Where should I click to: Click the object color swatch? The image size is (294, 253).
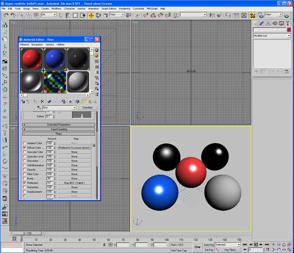pyautogui.click(x=289, y=30)
